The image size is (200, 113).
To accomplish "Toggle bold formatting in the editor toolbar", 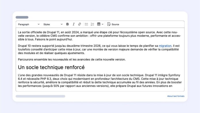I will click(67, 24).
